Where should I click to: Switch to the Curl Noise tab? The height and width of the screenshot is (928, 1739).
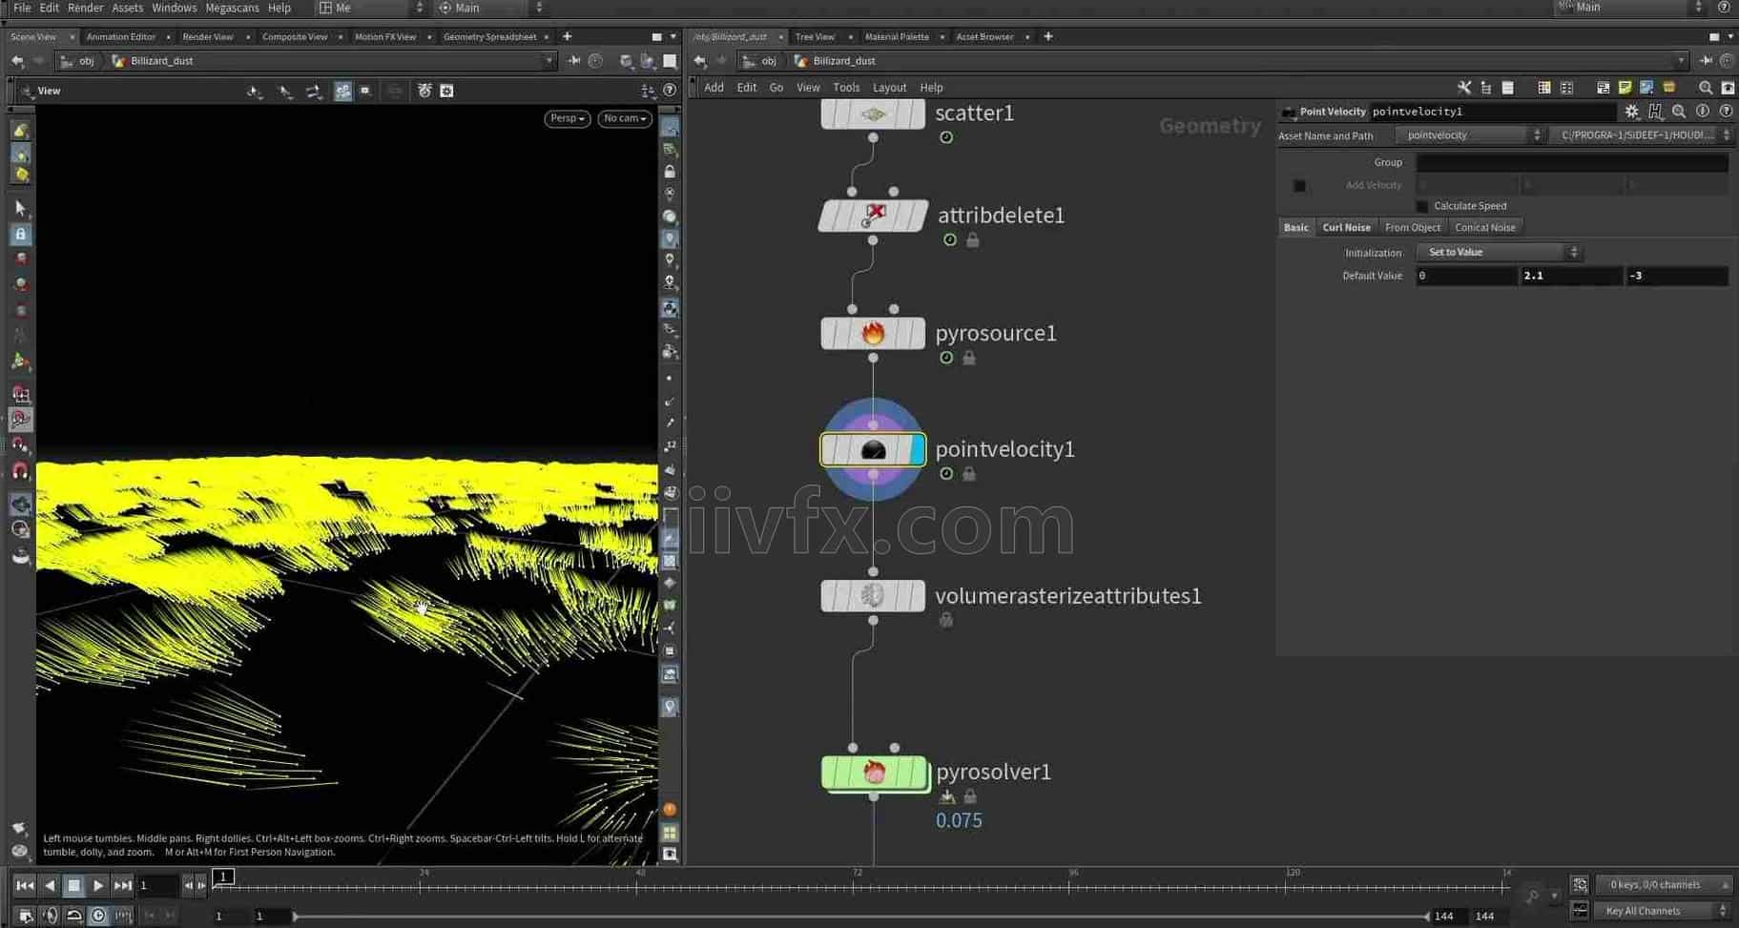pyautogui.click(x=1346, y=228)
